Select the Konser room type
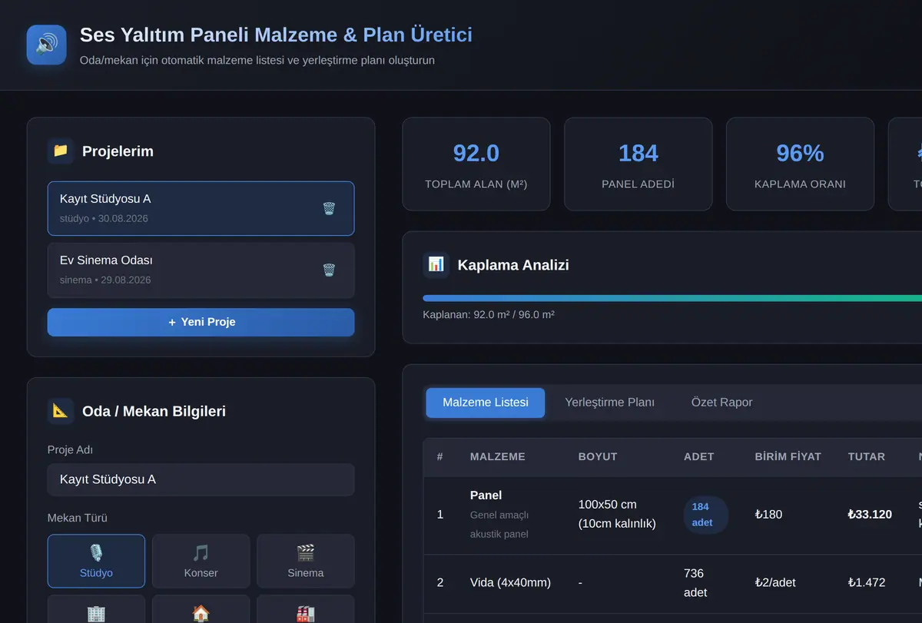 point(201,561)
